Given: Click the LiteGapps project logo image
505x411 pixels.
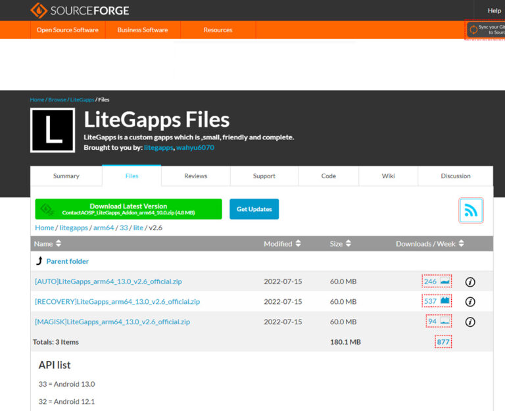Looking at the screenshot, I should coord(53,130).
